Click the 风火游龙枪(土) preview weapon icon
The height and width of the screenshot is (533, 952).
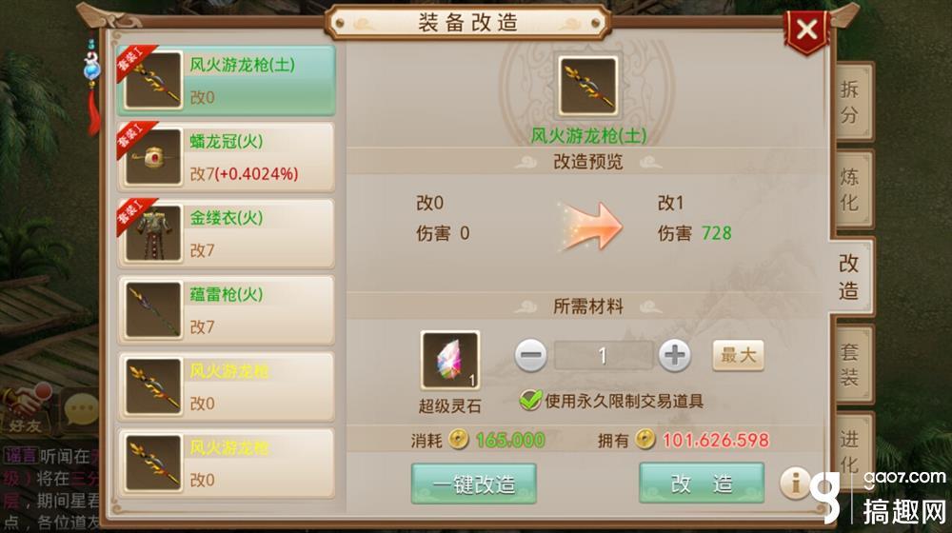point(587,87)
